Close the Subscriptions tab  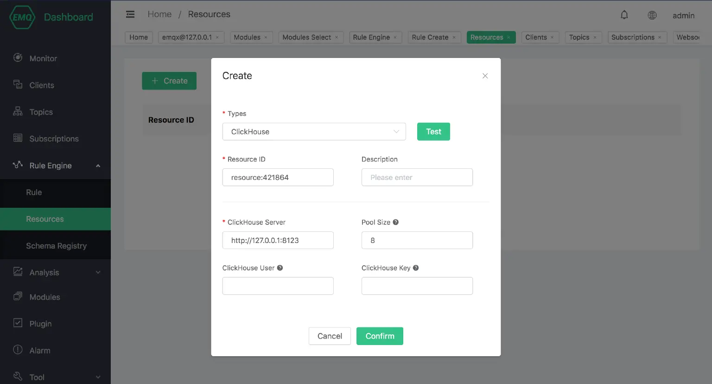tap(660, 38)
